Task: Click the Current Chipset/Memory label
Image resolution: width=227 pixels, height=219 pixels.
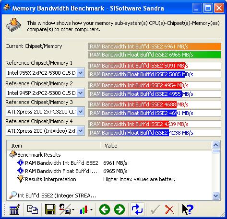Action: click(x=34, y=46)
